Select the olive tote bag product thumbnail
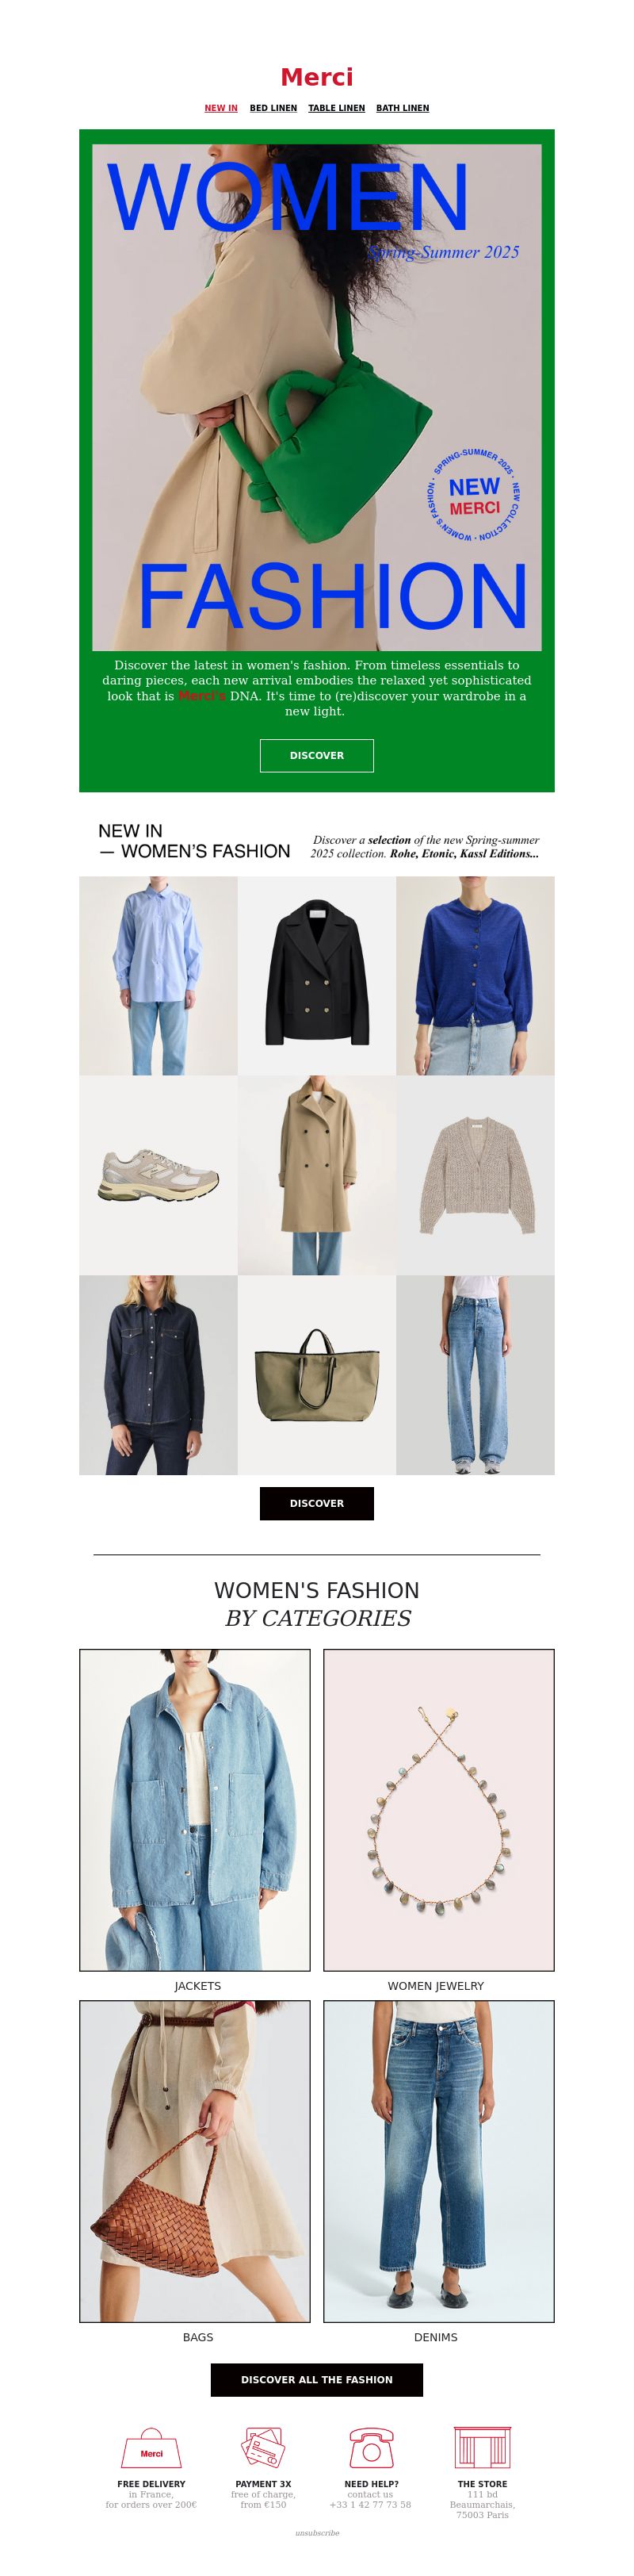 pos(317,1375)
